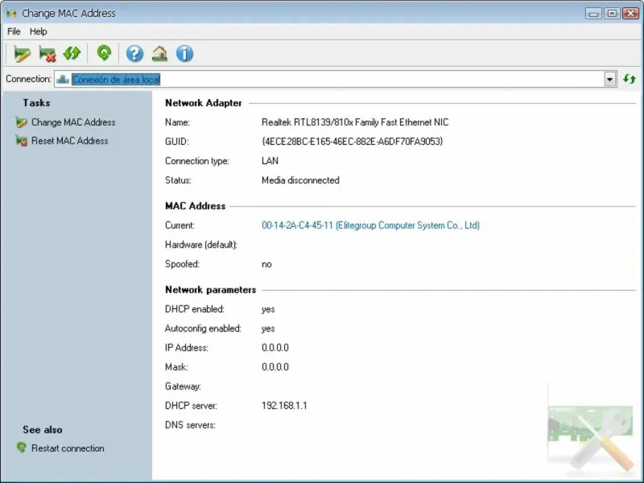Click the network card icon beside Change MAC Address task
Image resolution: width=644 pixels, height=483 pixels.
[x=22, y=122]
